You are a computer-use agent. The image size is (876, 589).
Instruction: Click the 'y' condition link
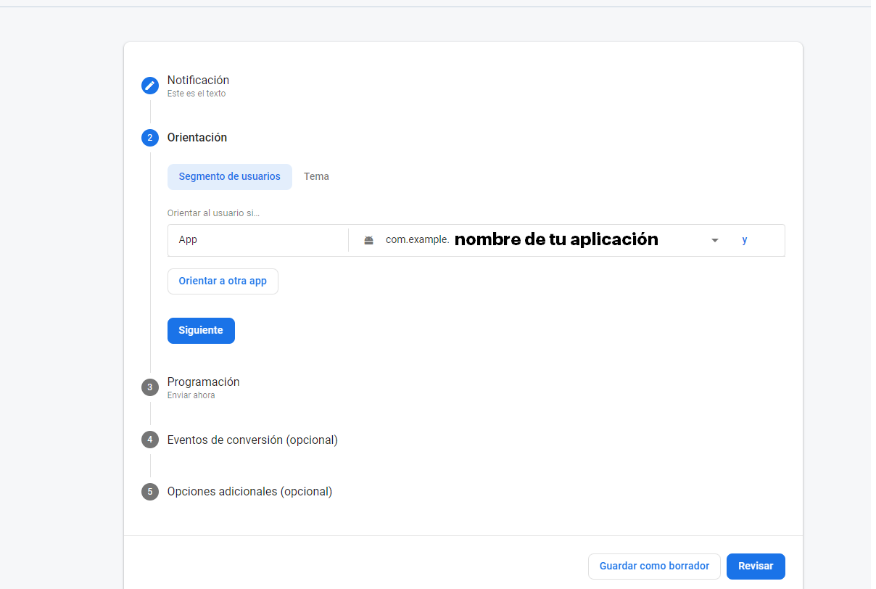(745, 240)
